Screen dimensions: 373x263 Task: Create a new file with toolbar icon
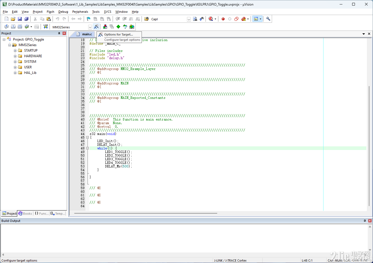[6, 19]
